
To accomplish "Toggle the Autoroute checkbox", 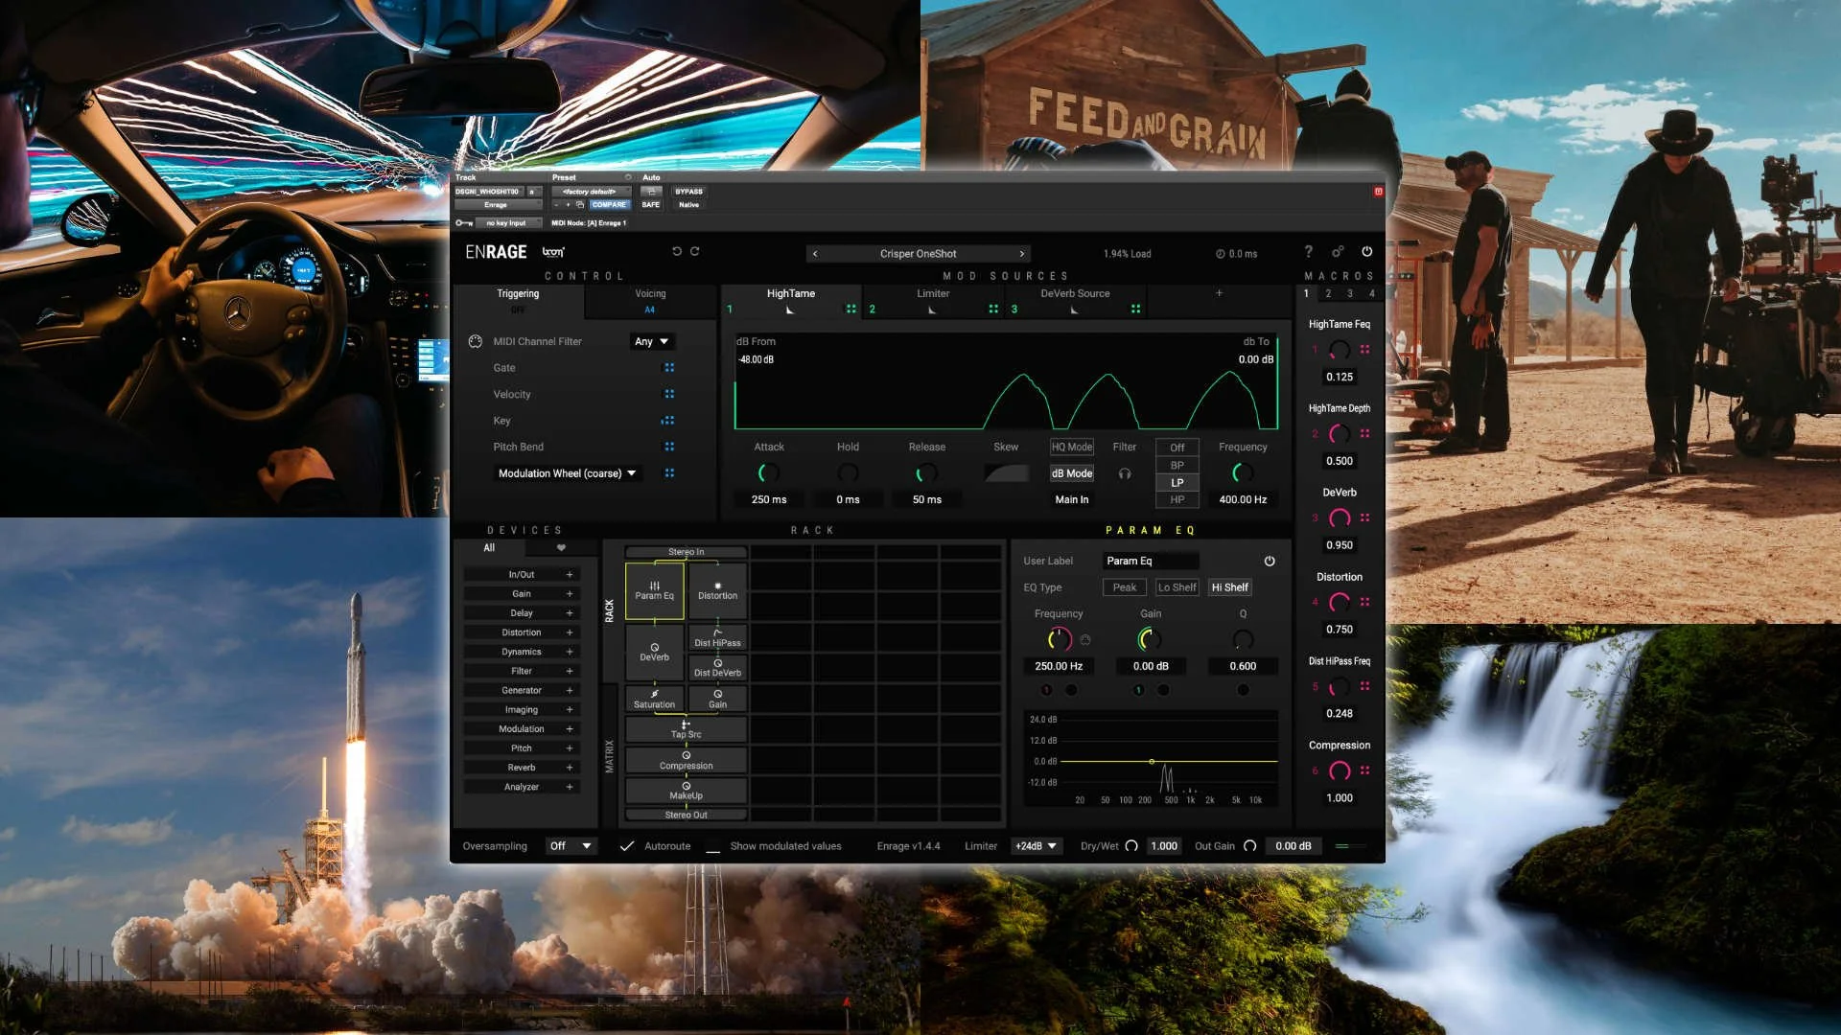I will (627, 846).
